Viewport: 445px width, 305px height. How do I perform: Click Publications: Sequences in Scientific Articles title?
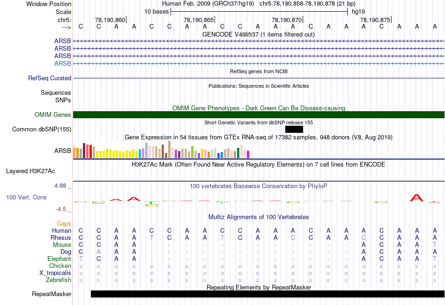(259, 86)
